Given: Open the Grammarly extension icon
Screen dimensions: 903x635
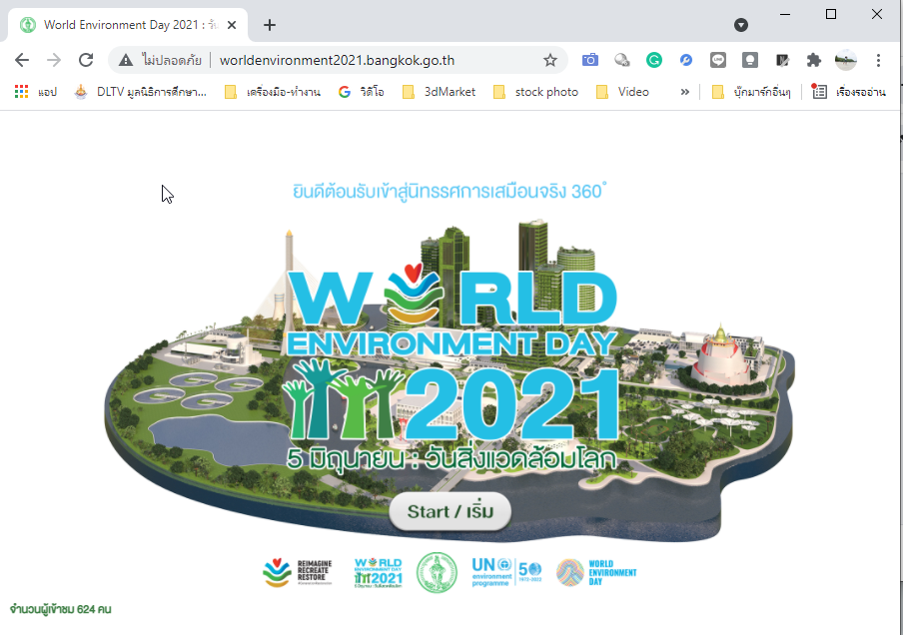Looking at the screenshot, I should coord(654,60).
